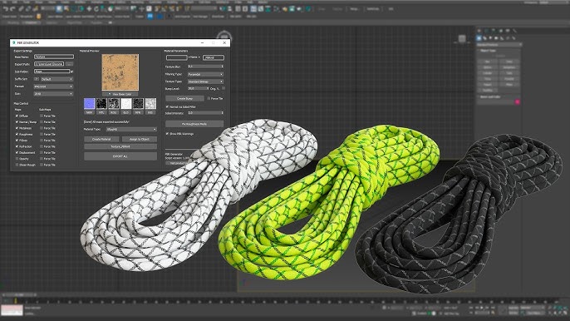Toggle the Snaps Toggle icon
This screenshot has height=321, width=570.
[x=158, y=9]
